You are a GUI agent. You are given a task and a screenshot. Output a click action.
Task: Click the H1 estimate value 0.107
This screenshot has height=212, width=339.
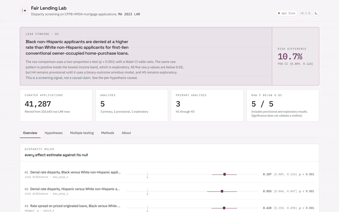(x=267, y=174)
